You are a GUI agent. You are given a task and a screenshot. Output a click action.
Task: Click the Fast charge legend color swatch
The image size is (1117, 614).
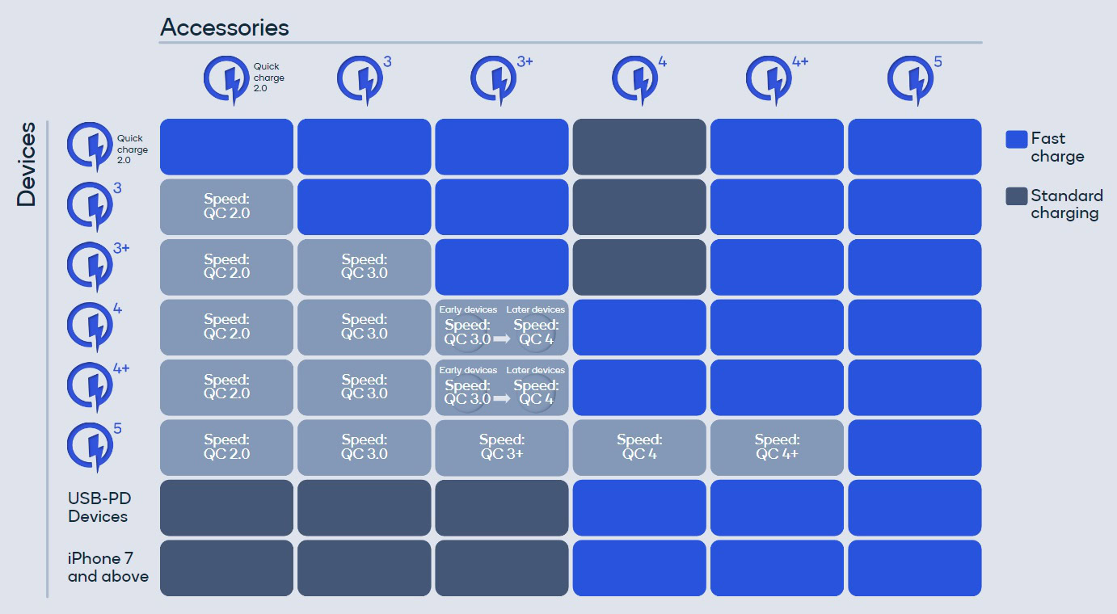(1016, 139)
